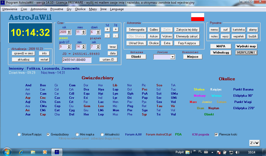Click the Wydruki map button

[246, 46]
